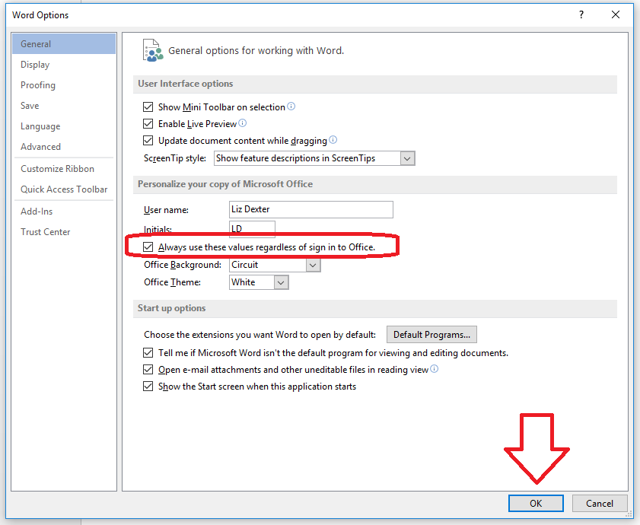Click the info icon beside Mini Toolbar option
This screenshot has height=525, width=640.
pos(291,107)
